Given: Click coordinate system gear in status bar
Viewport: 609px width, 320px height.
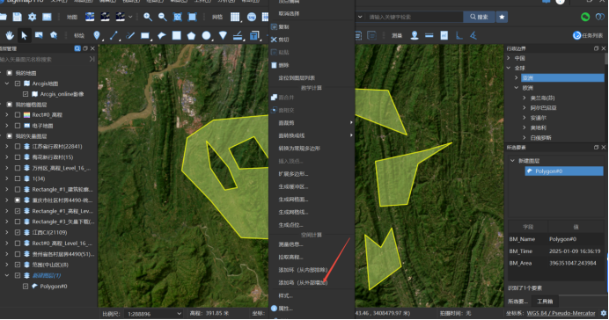Looking at the screenshot, I should click(x=603, y=313).
